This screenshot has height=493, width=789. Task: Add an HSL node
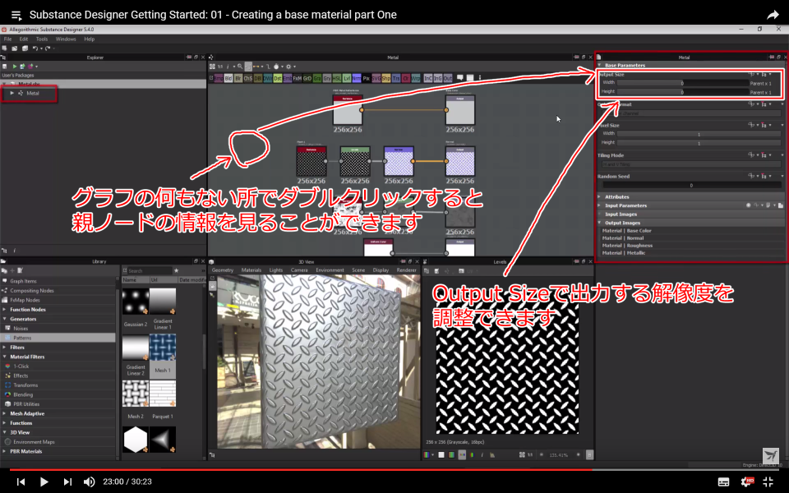click(337, 78)
